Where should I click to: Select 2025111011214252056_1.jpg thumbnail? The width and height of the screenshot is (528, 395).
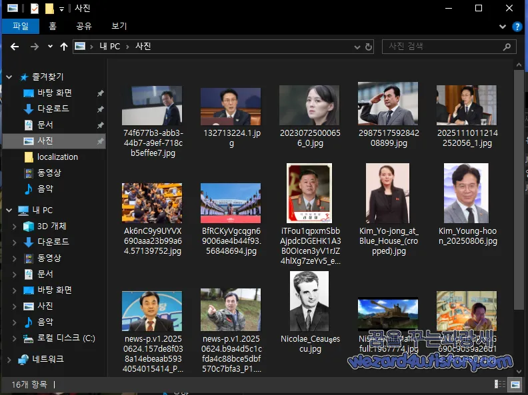pos(467,105)
